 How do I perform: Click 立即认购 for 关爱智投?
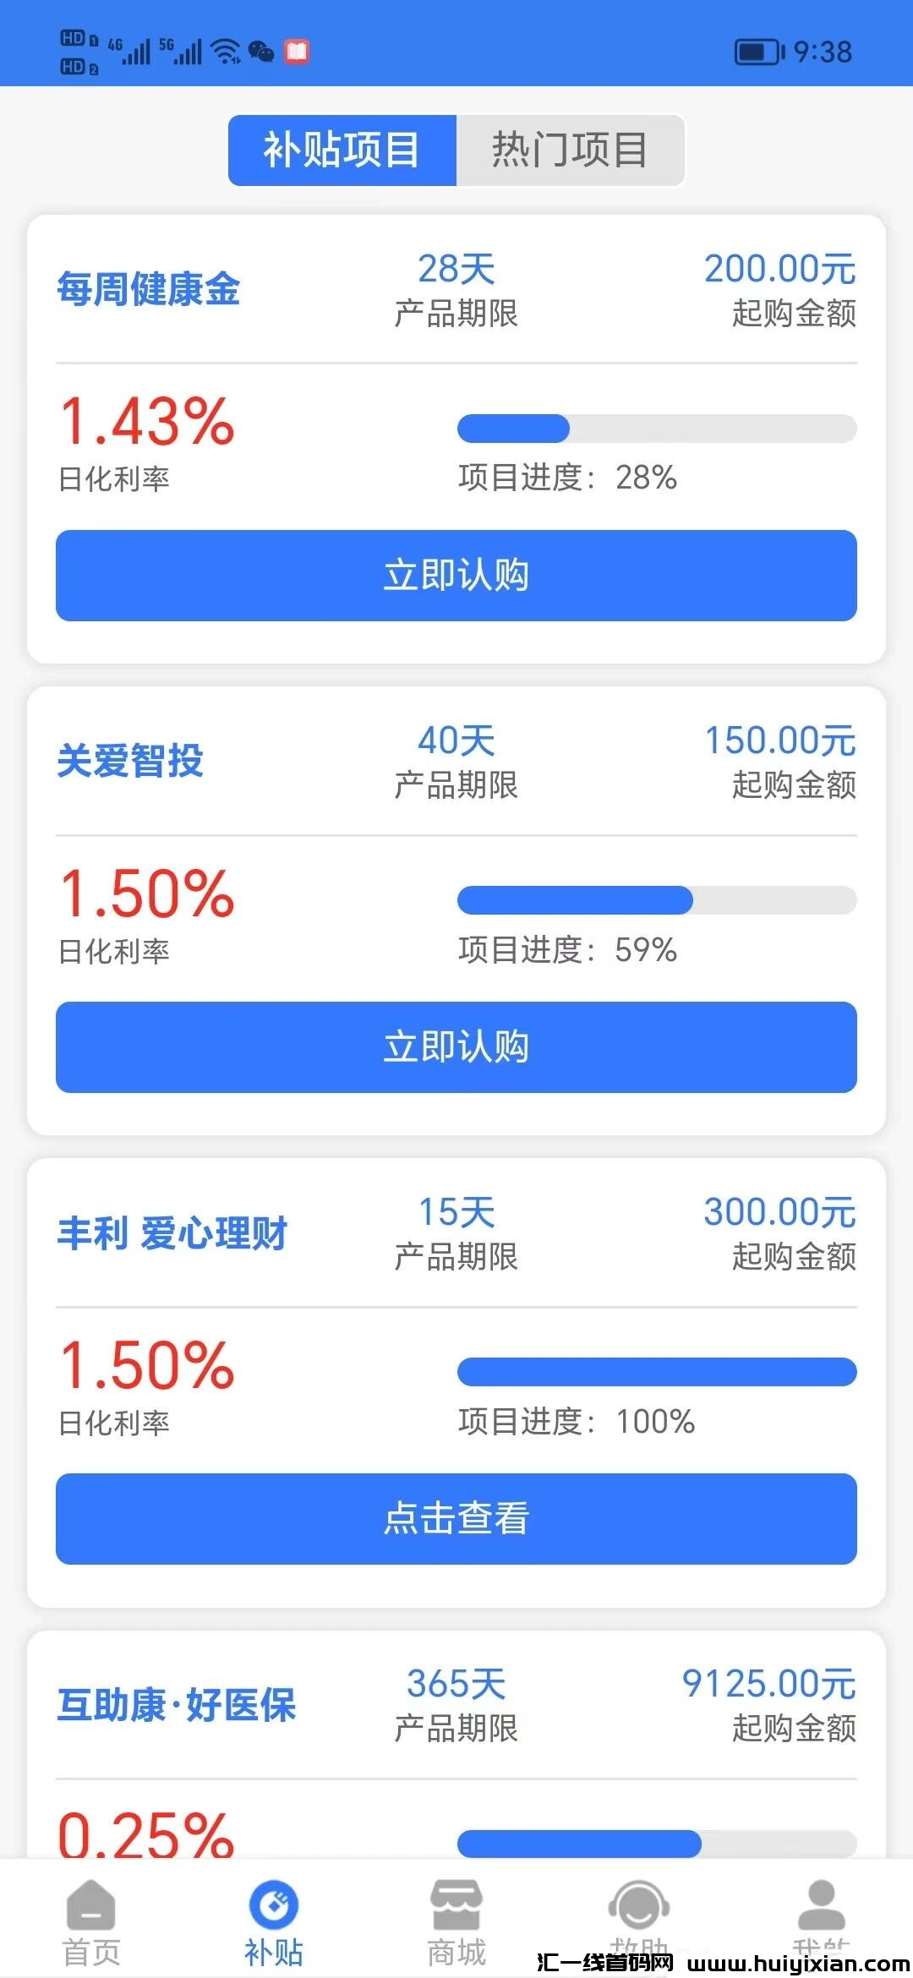click(x=456, y=1047)
